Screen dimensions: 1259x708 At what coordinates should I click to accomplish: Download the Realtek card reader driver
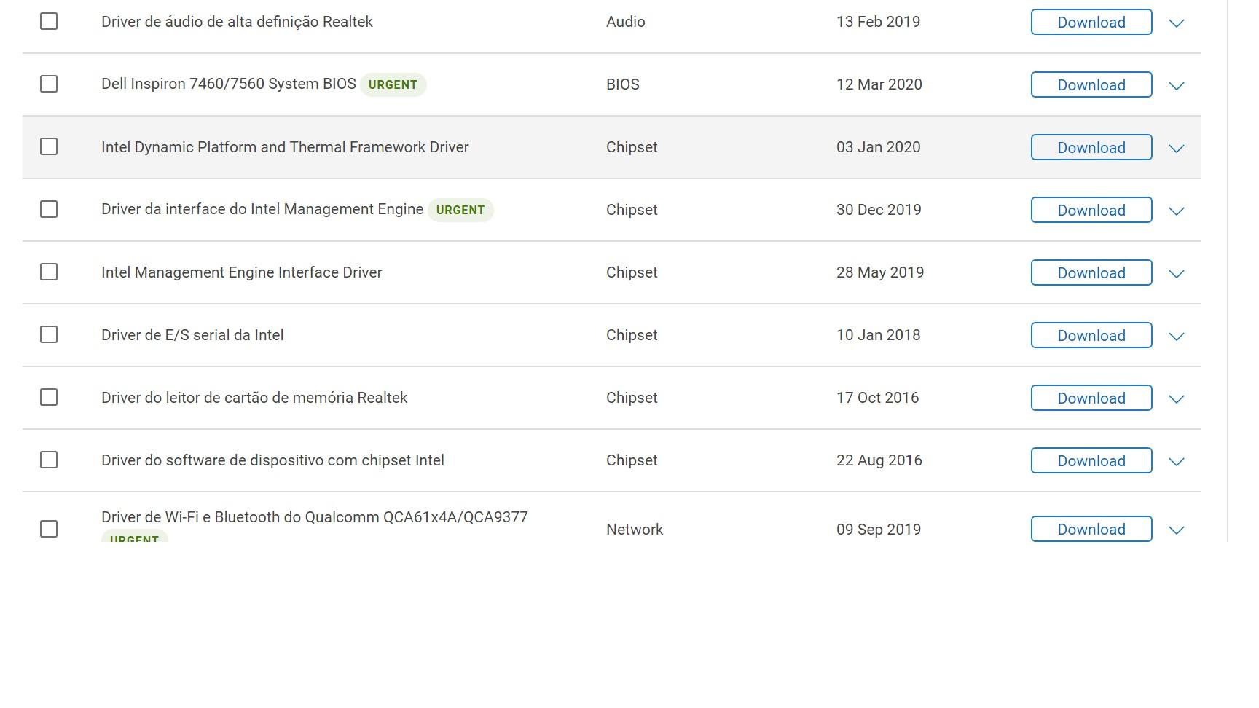[1091, 398]
